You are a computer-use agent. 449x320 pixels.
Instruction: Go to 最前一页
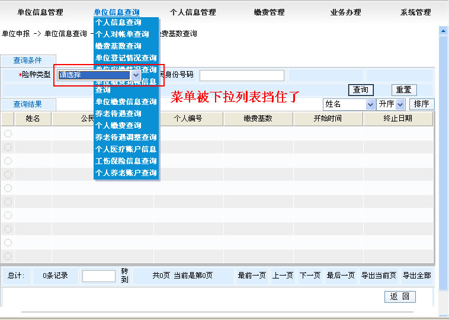click(252, 276)
